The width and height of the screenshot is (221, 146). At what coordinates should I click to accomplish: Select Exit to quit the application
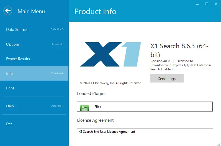pyautogui.click(x=34, y=124)
